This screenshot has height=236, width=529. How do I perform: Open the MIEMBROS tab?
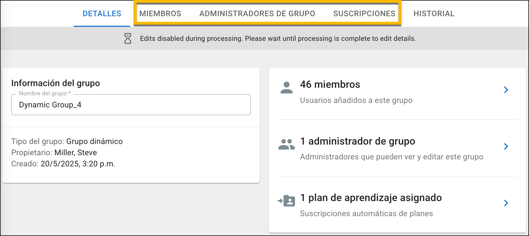click(160, 13)
